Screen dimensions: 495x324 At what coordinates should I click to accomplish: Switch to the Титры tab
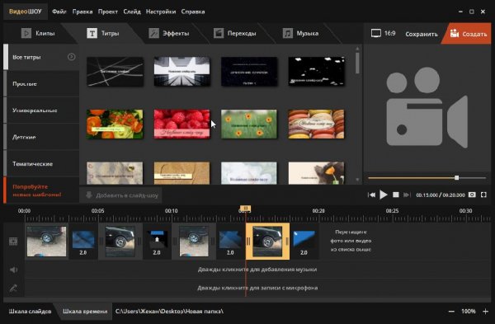pos(103,33)
